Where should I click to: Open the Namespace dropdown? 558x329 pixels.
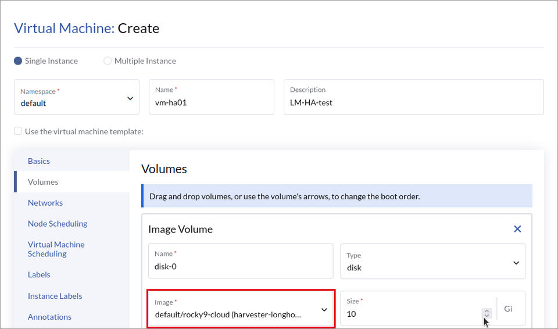(x=77, y=97)
